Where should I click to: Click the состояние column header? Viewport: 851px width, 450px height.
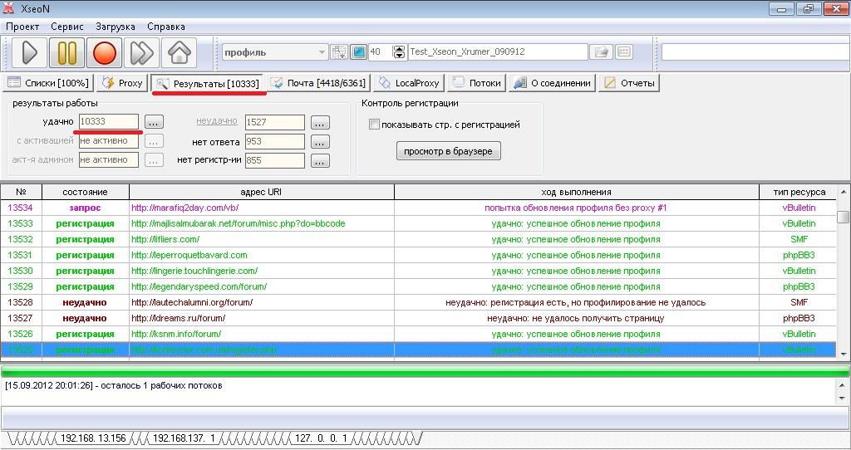(86, 192)
